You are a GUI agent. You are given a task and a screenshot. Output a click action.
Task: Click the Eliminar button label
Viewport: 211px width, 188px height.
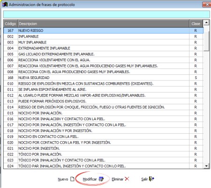point(117,179)
